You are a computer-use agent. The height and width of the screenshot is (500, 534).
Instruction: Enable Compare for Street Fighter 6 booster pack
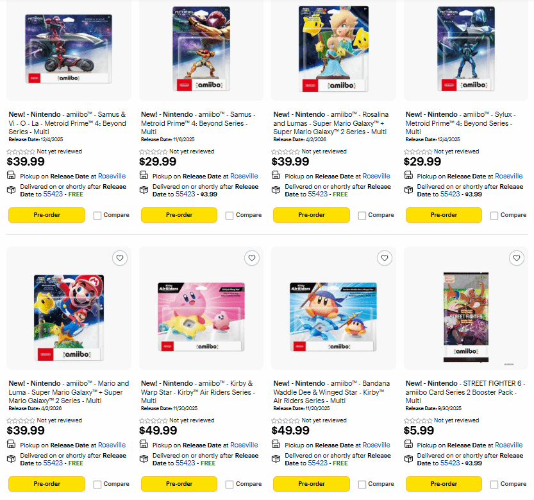click(x=495, y=485)
